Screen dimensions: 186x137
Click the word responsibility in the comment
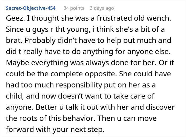(x=79, y=85)
